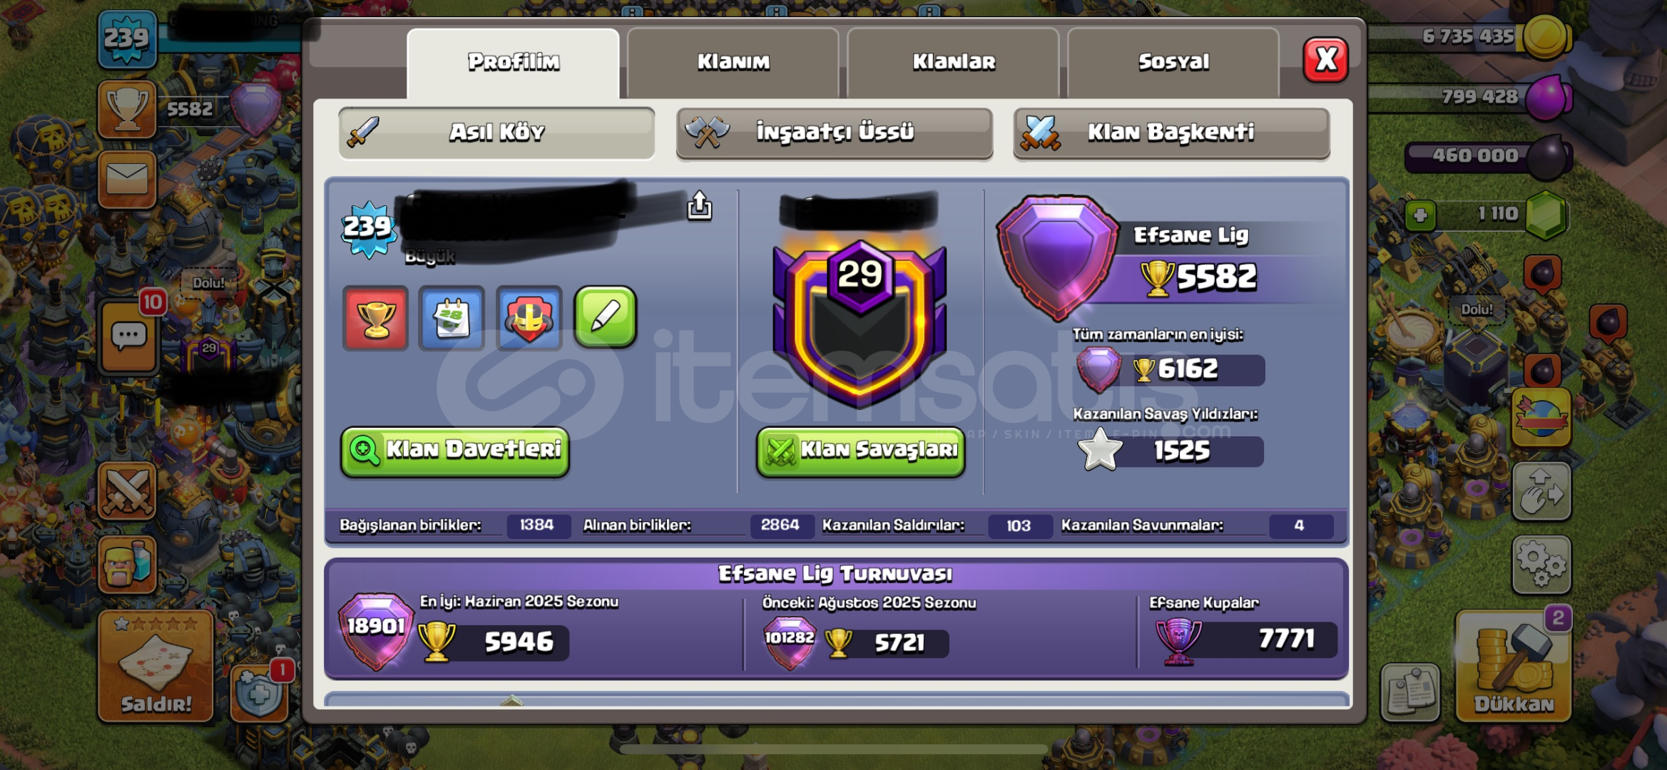This screenshot has height=770, width=1667.
Task: Add gems with green plus button
Action: click(1420, 215)
